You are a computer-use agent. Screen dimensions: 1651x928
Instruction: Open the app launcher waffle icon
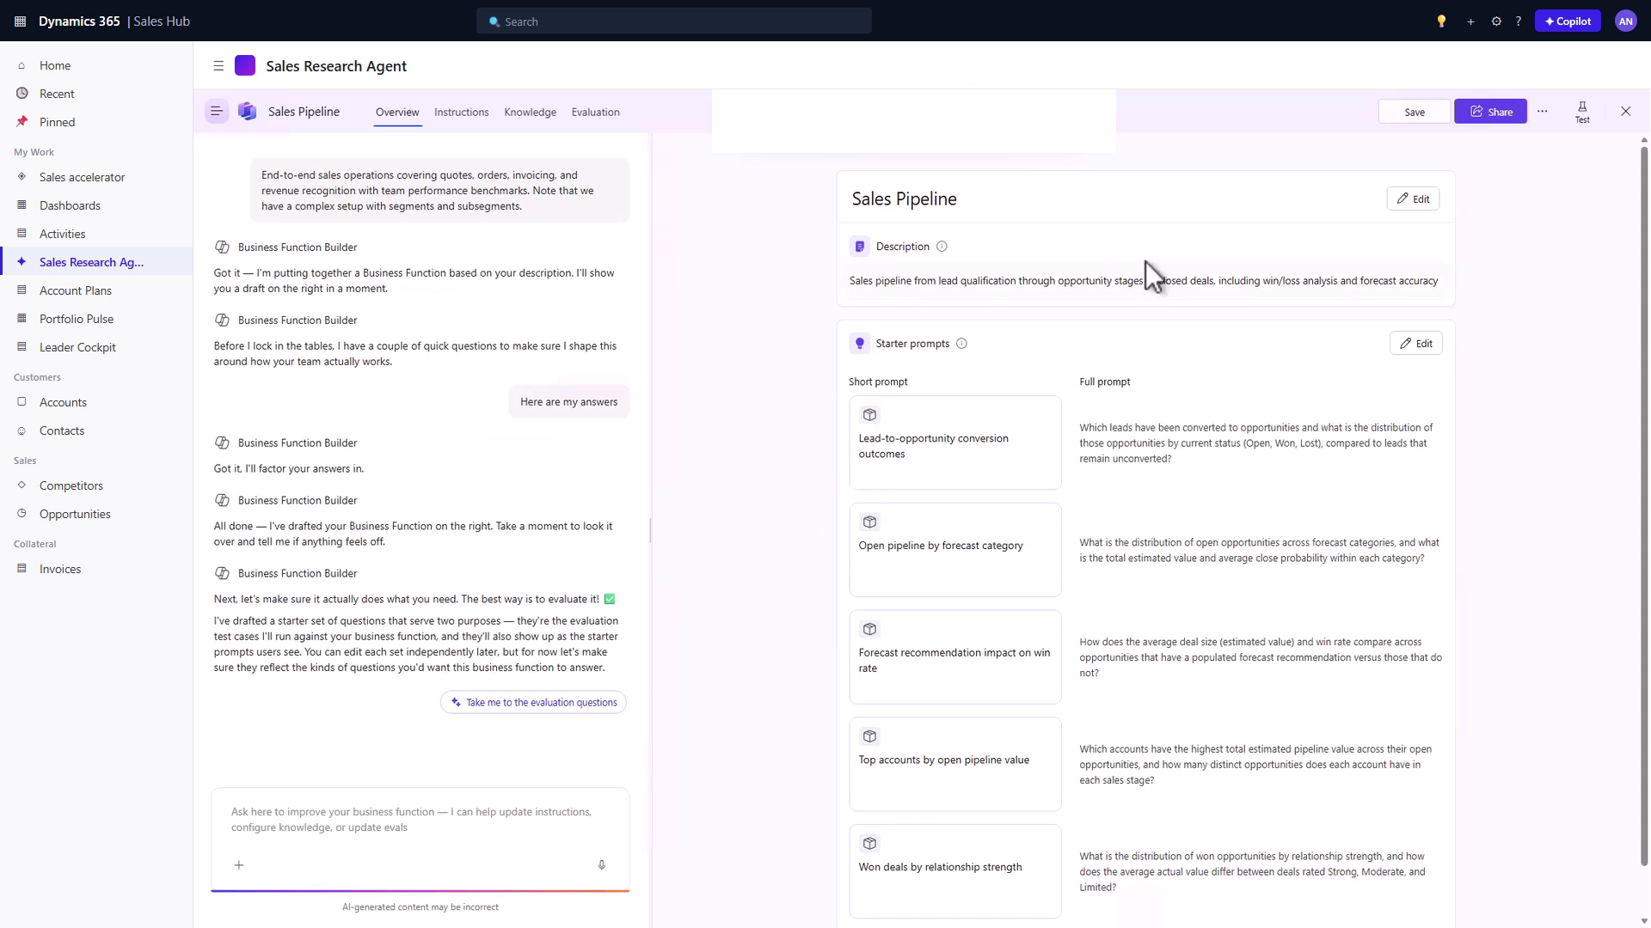(x=20, y=21)
